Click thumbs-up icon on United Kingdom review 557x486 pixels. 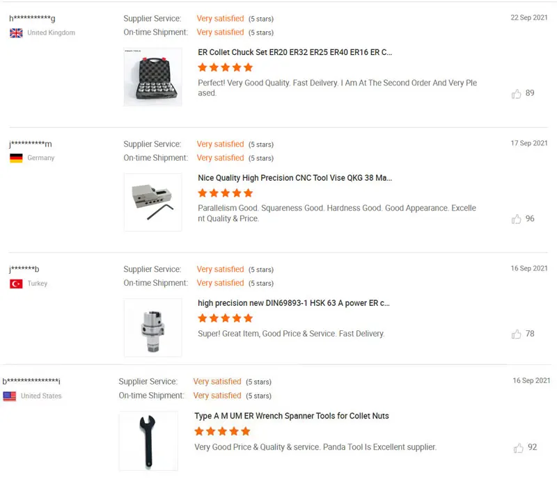[516, 94]
